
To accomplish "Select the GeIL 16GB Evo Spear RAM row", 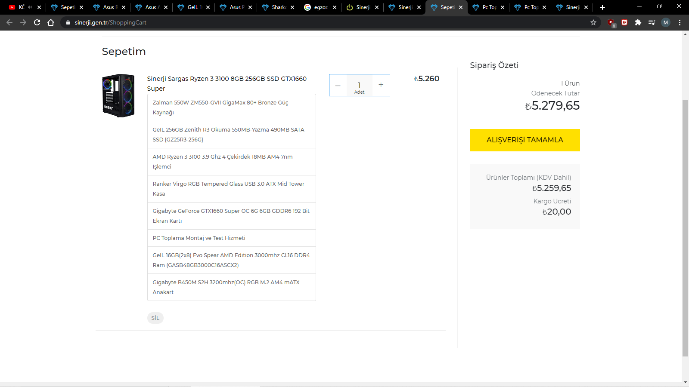I will pyautogui.click(x=232, y=260).
